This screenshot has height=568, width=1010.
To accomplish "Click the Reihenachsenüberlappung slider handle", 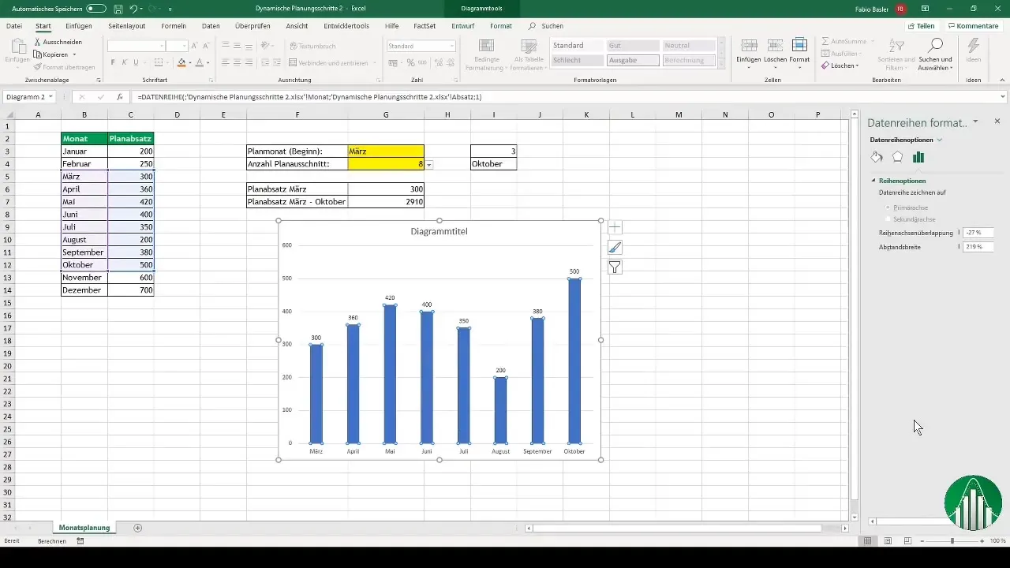I will pyautogui.click(x=959, y=233).
